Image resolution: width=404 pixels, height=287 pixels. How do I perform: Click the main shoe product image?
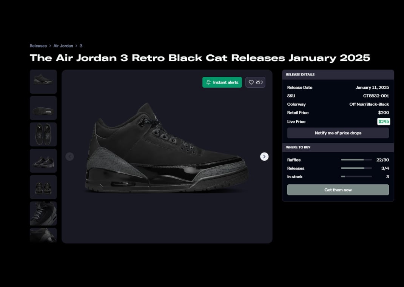pos(167,148)
